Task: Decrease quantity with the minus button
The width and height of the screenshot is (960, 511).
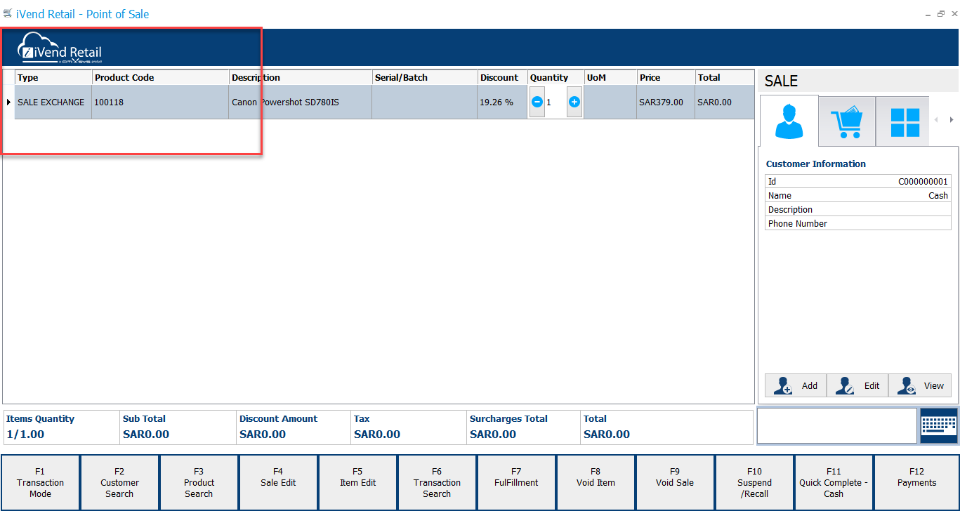Action: click(x=537, y=102)
